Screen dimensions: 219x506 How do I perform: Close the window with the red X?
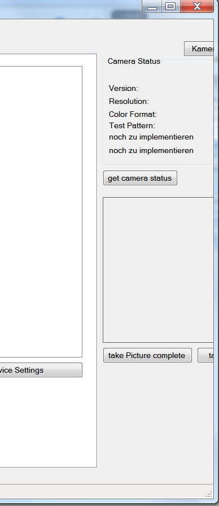pyautogui.click(x=197, y=6)
